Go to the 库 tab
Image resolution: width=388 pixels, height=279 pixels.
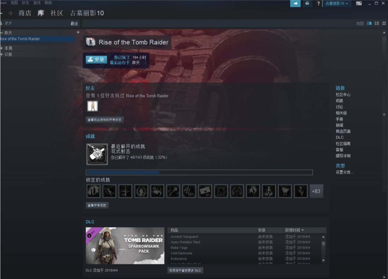41,13
